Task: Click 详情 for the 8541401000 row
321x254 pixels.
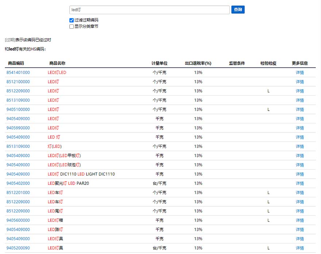Action: 299,72
